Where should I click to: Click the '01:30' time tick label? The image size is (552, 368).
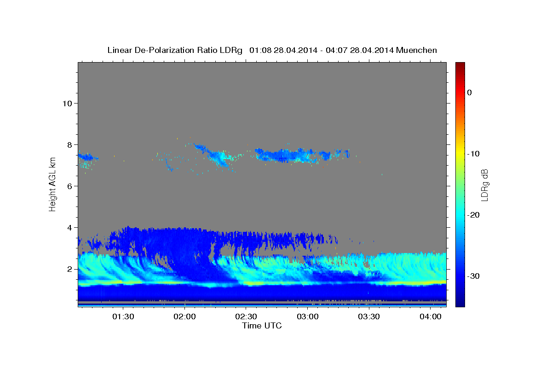coord(123,317)
